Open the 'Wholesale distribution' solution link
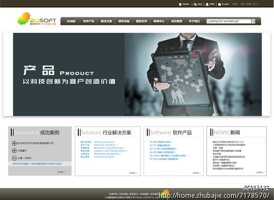Screen dimensions: 274x200 coord(108,154)
